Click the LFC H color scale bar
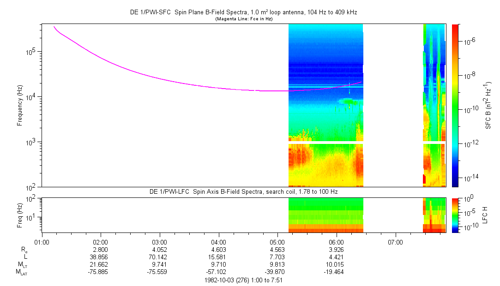Viewport: 500px width, 286px height. [455, 215]
